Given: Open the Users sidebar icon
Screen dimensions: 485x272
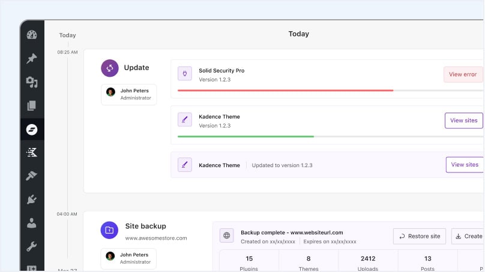Looking at the screenshot, I should click(32, 223).
